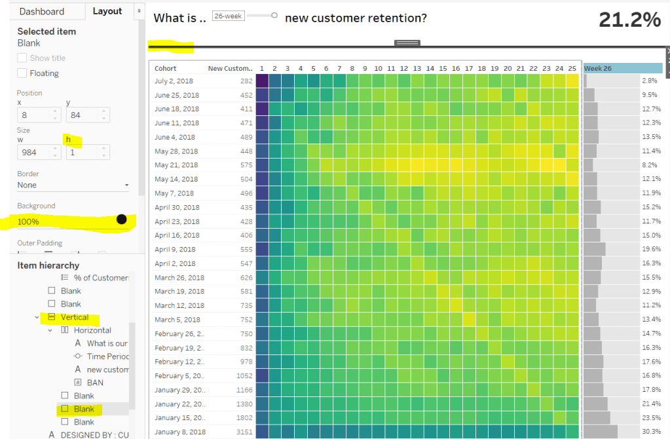Click the Cohort column header
Image resolution: width=670 pixels, height=439 pixels.
[x=166, y=68]
